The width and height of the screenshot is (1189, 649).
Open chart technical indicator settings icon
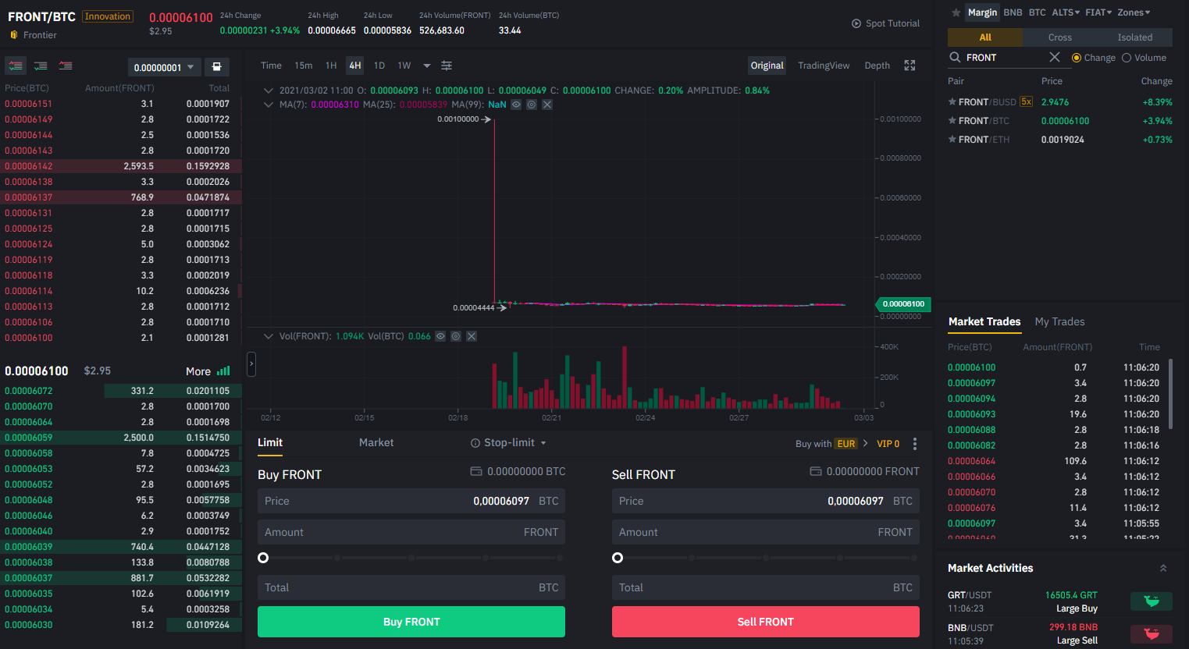point(447,66)
